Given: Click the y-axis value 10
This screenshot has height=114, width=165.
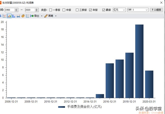Looking at the screenshot, I should [x=2, y=60].
